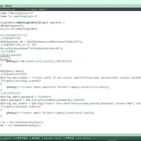Open the 4 编译输出 pane
Image resolution: width=141 pixels, height=141 pixels.
(x=35, y=138)
